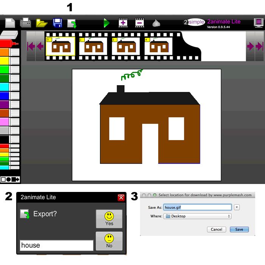Image resolution: width=265 pixels, height=265 pixels.
Task: Jump to the first frame
Action: (31, 46)
